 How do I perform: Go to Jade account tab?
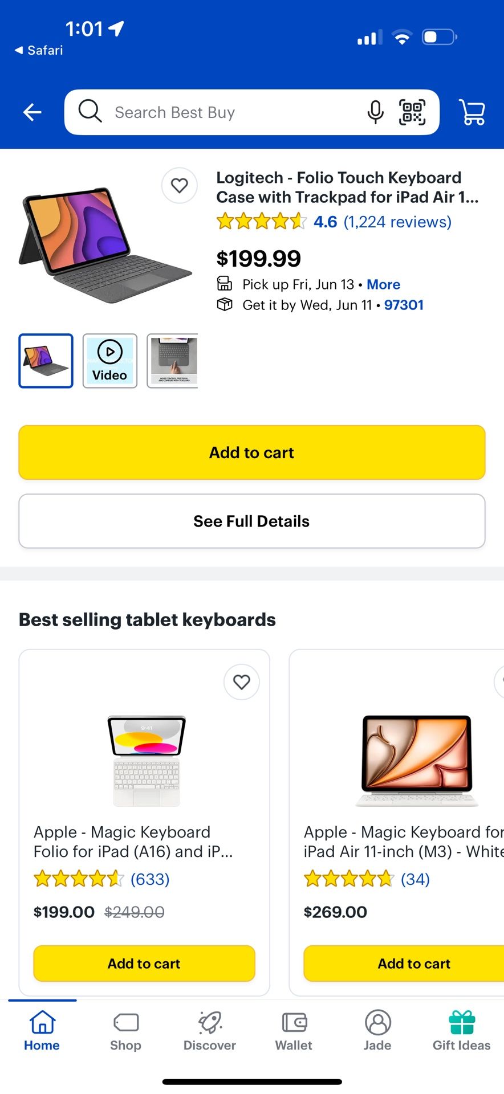click(x=377, y=1031)
